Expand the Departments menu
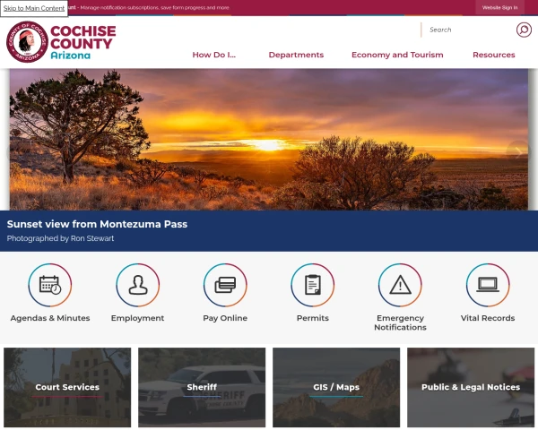 296,55
